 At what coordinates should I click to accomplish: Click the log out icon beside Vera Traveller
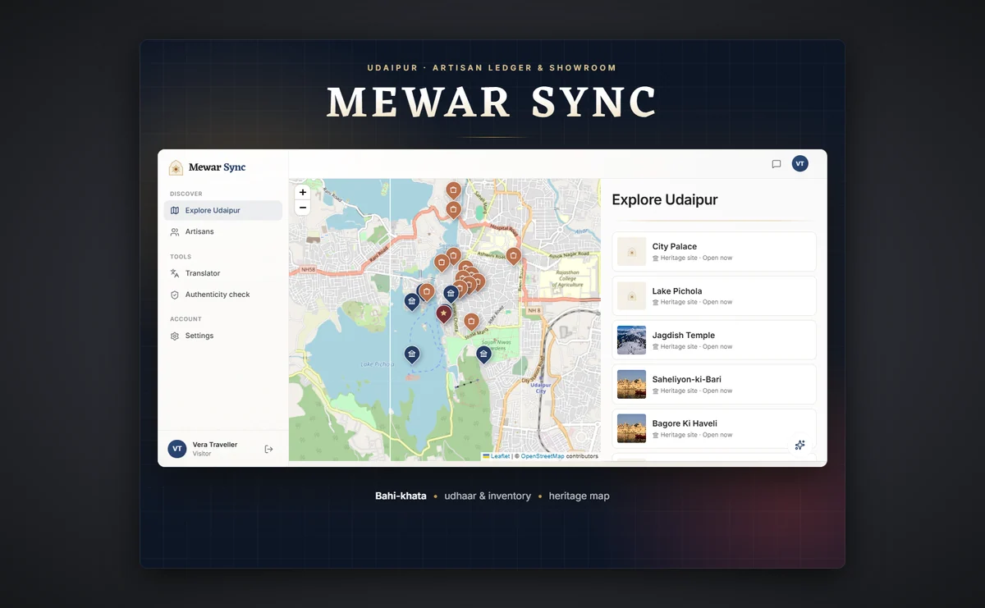click(x=268, y=449)
